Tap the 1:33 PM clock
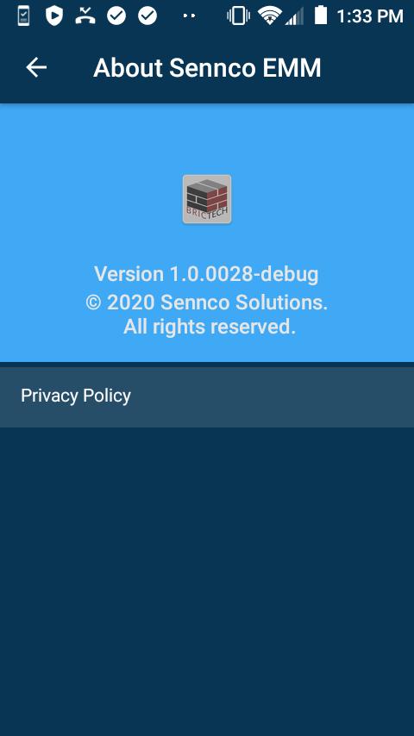The width and height of the screenshot is (414, 736). 370,16
